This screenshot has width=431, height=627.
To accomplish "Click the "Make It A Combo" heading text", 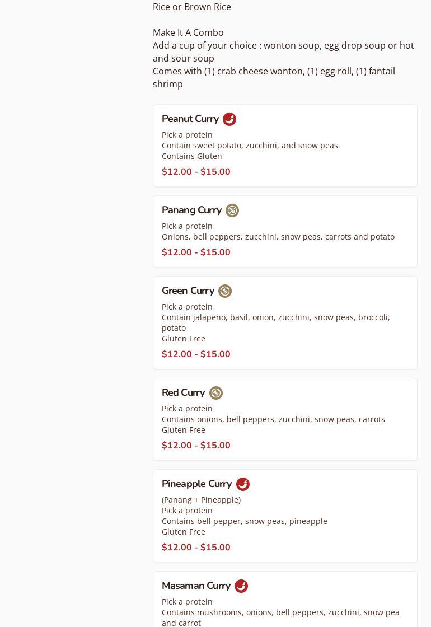I will pos(188,32).
